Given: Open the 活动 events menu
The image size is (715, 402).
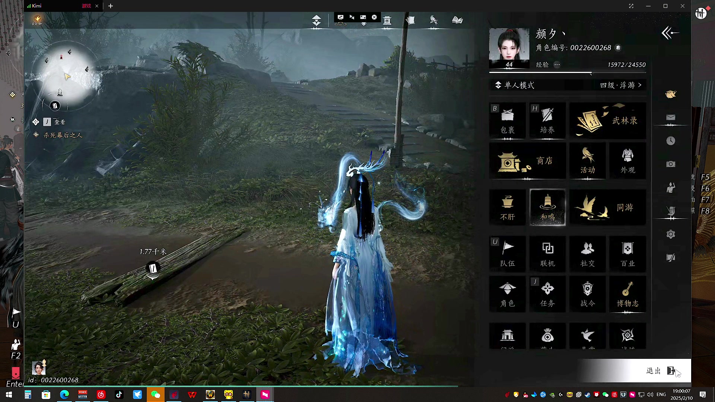Looking at the screenshot, I should coord(587,161).
